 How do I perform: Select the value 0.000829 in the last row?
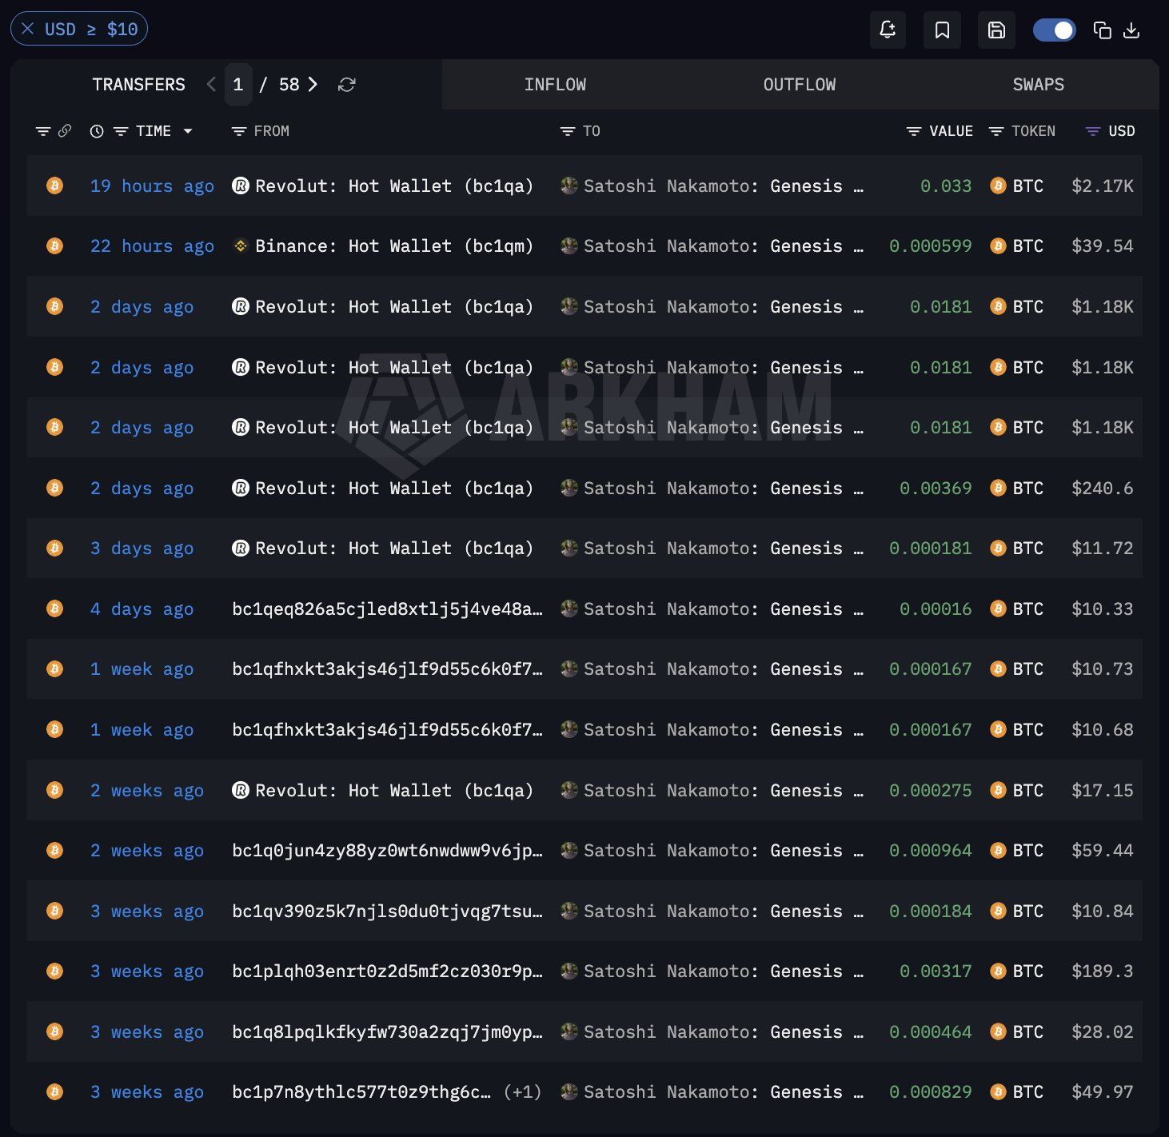(931, 1092)
